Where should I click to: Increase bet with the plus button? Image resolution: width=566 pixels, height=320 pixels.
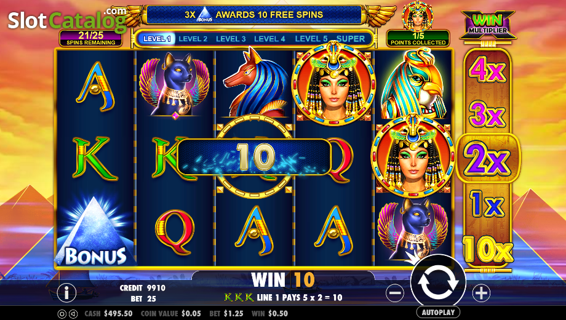[x=481, y=292]
